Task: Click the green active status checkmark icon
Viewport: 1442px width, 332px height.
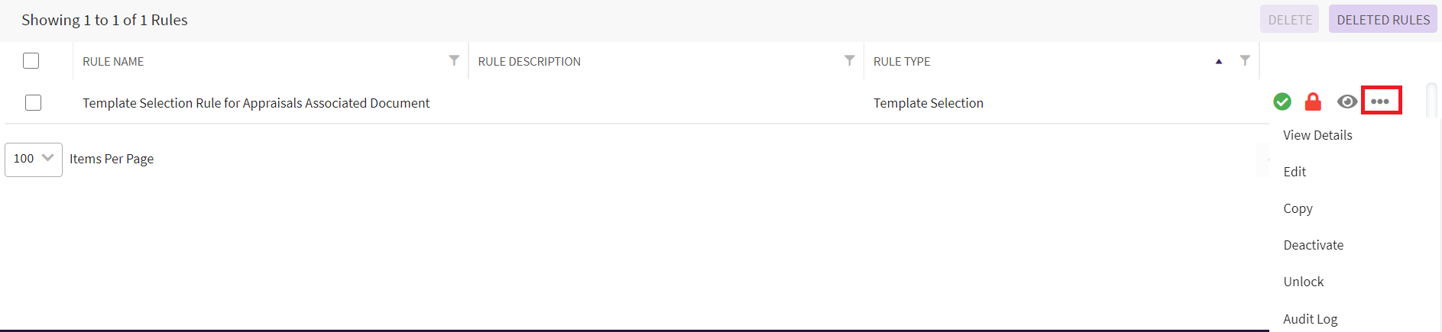Action: point(1282,102)
